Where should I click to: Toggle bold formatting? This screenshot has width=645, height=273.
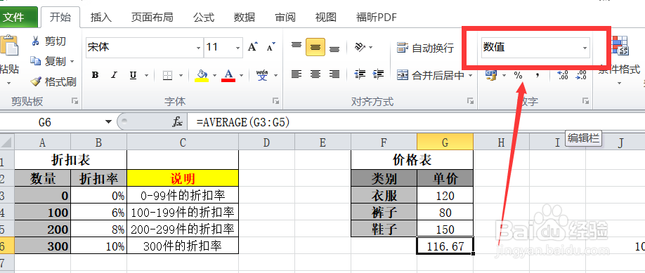pyautogui.click(x=96, y=75)
